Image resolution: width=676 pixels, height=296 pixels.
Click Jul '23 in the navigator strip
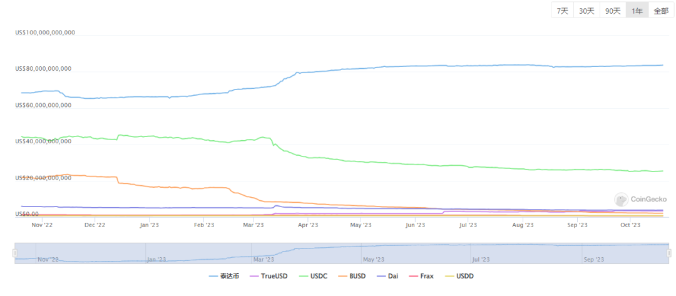[x=480, y=258]
